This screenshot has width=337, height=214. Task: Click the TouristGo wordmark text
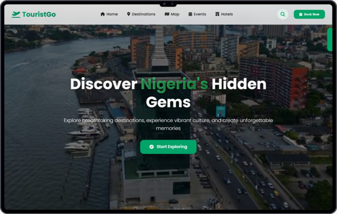pyautogui.click(x=39, y=14)
